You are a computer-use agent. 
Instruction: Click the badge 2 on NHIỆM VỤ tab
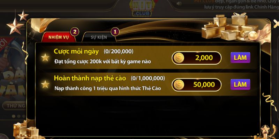[x=75, y=32]
